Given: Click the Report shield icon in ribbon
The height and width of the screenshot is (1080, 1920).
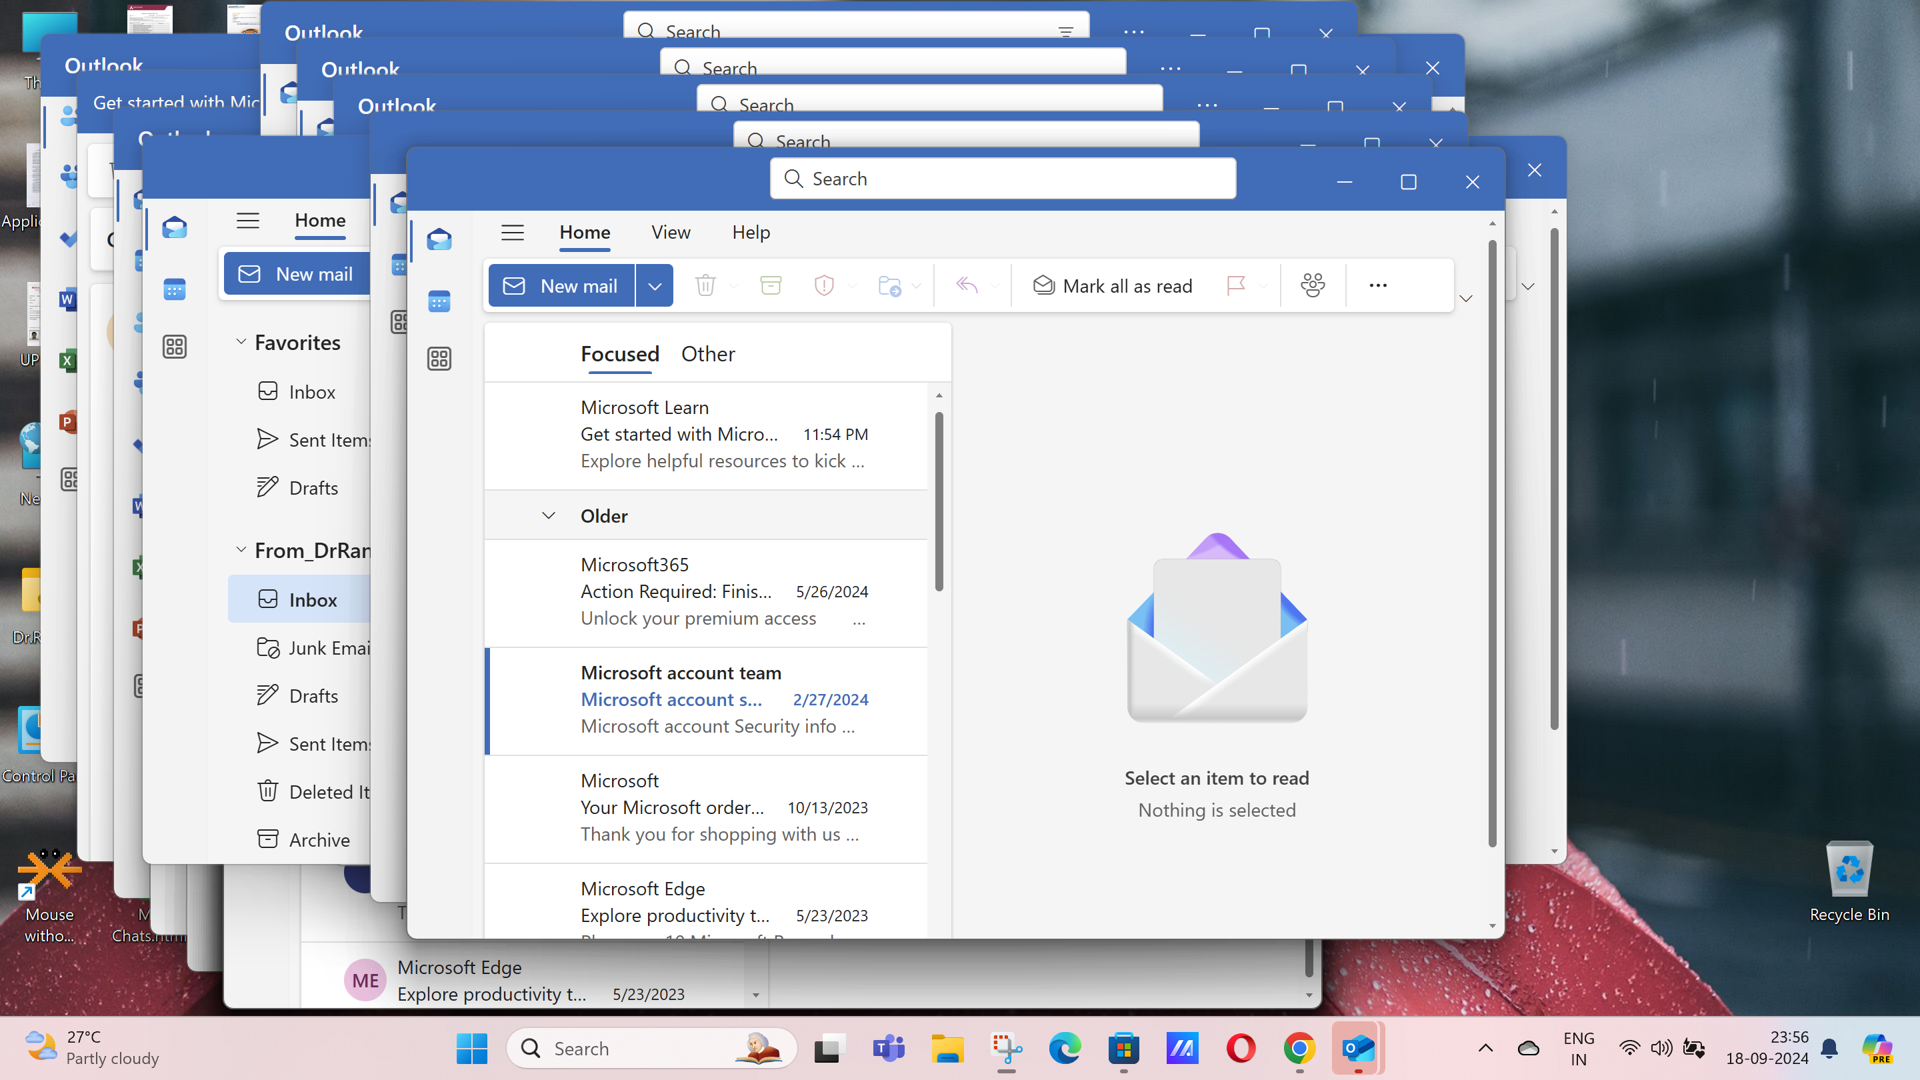Looking at the screenshot, I should coord(823,285).
